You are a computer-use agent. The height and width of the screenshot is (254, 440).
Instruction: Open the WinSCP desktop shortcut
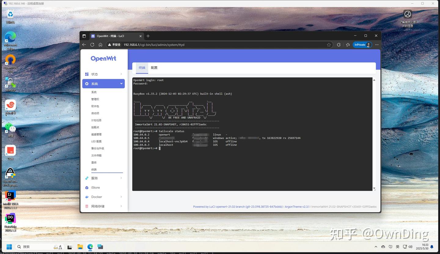click(10, 84)
